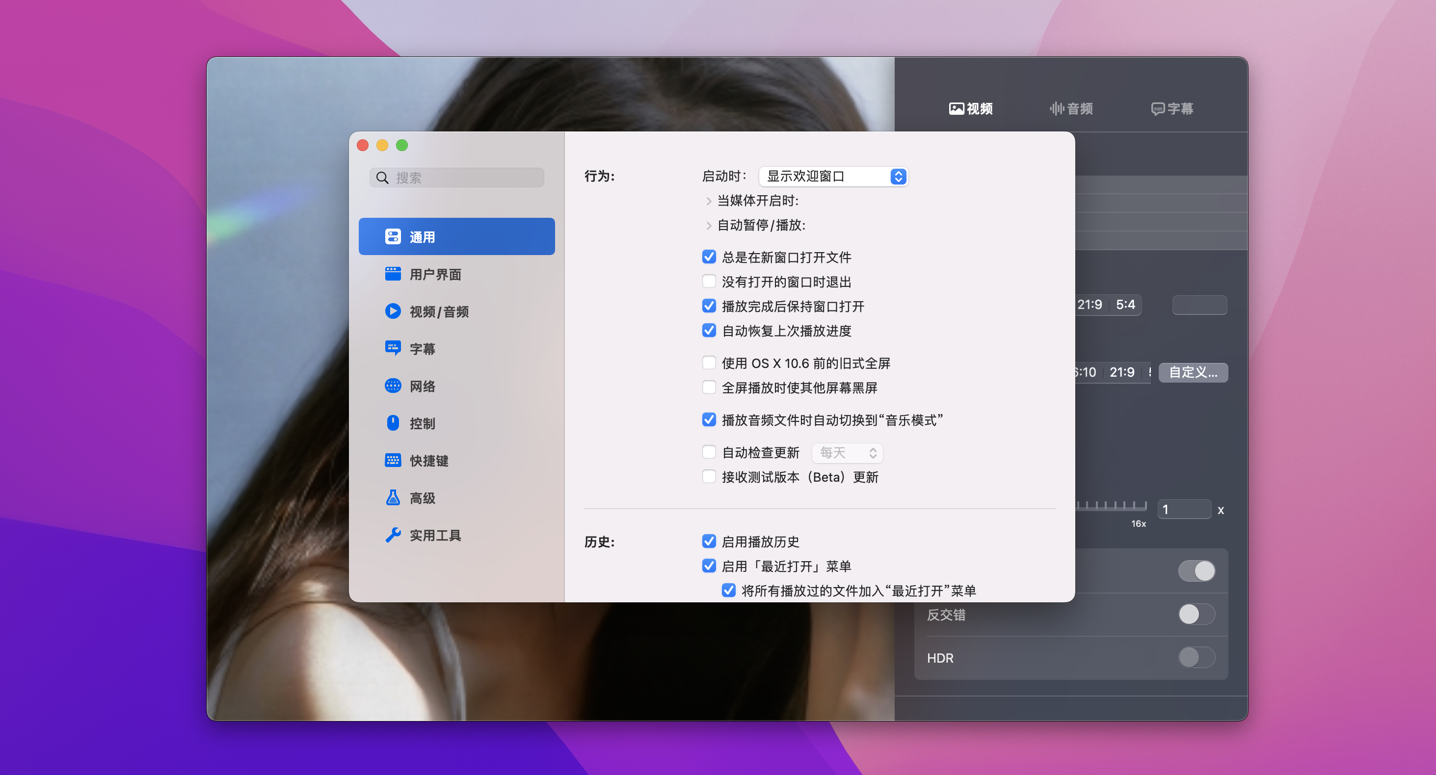Click the 视频 tab picture icon in player panel
The width and height of the screenshot is (1436, 775).
coord(957,108)
